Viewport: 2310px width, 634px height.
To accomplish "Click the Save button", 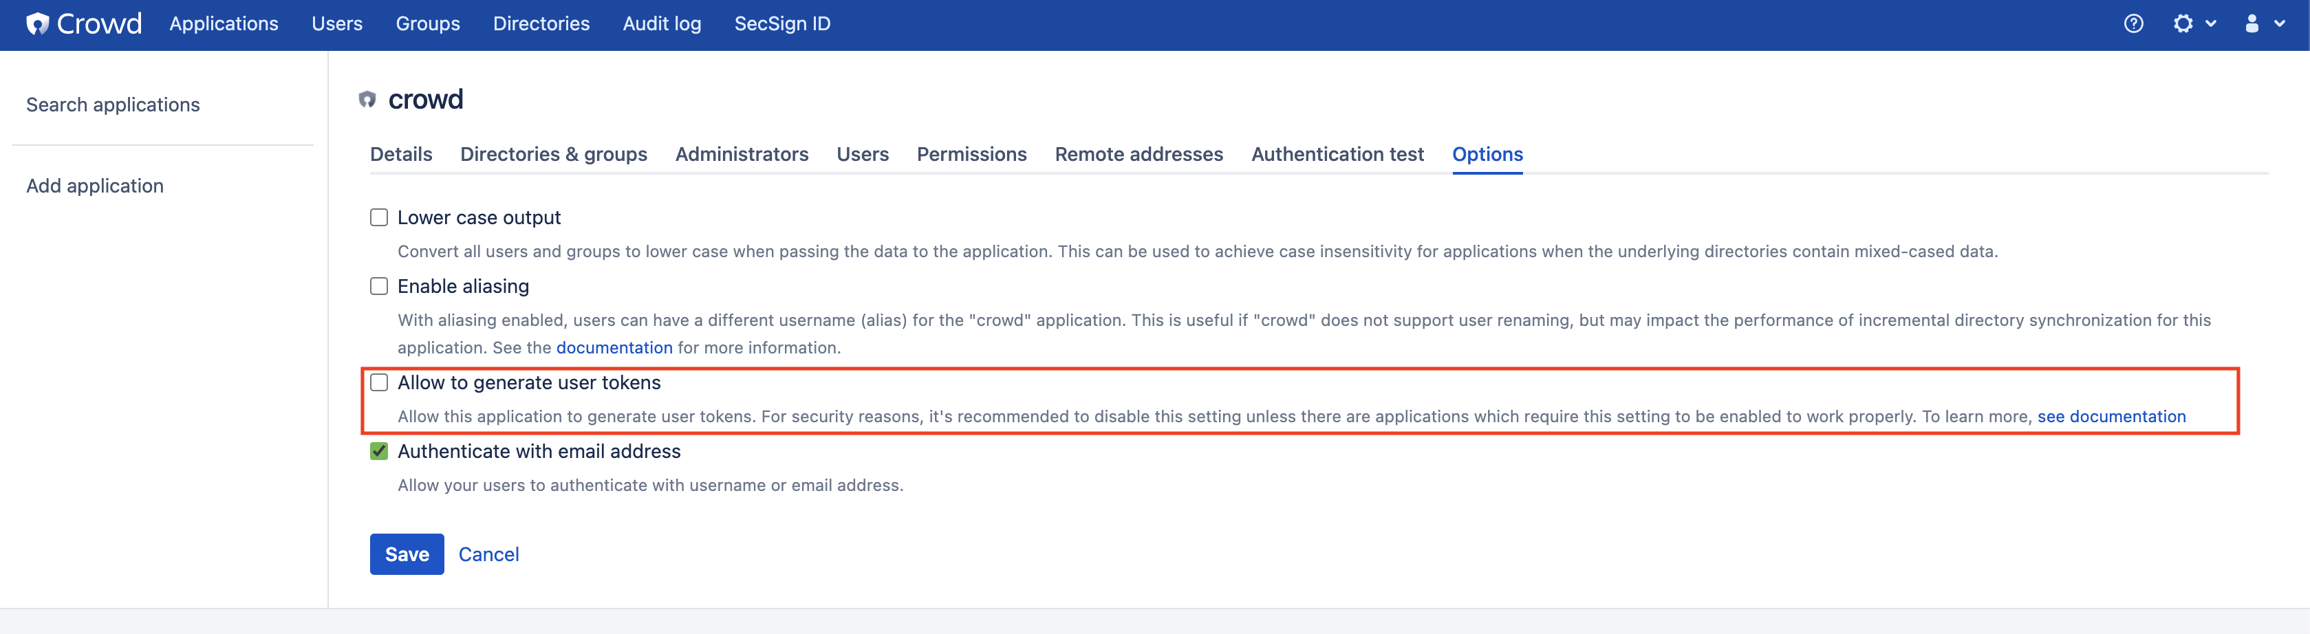I will [407, 554].
